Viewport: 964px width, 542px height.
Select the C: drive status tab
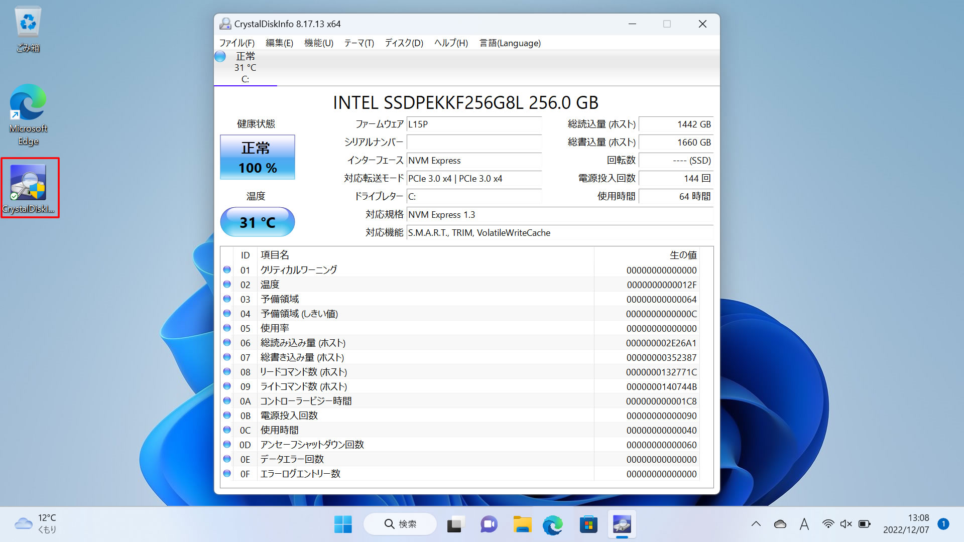(x=245, y=68)
